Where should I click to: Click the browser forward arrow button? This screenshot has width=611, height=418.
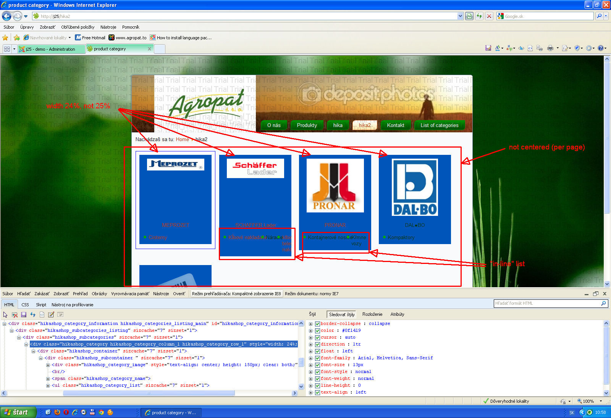(17, 16)
